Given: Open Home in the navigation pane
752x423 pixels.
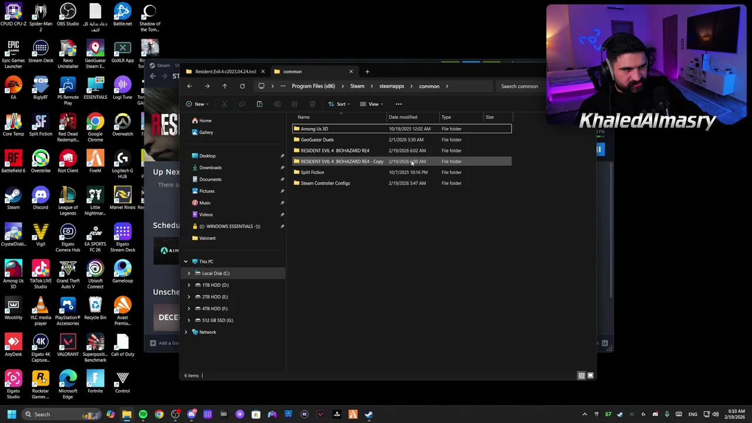Looking at the screenshot, I should coord(205,120).
